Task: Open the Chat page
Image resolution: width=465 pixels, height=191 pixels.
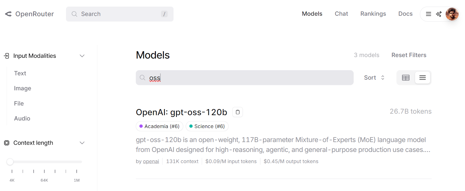Action: pyautogui.click(x=341, y=14)
